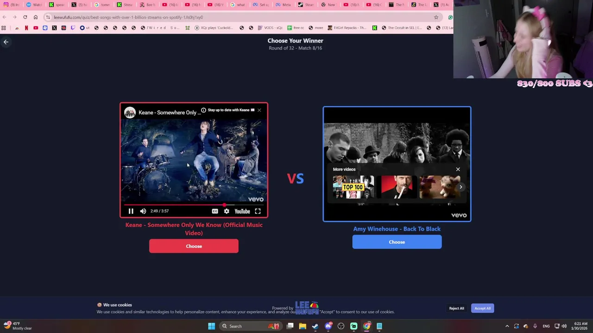Switch to the Instagram browser tab

pyautogui.click(x=12, y=5)
